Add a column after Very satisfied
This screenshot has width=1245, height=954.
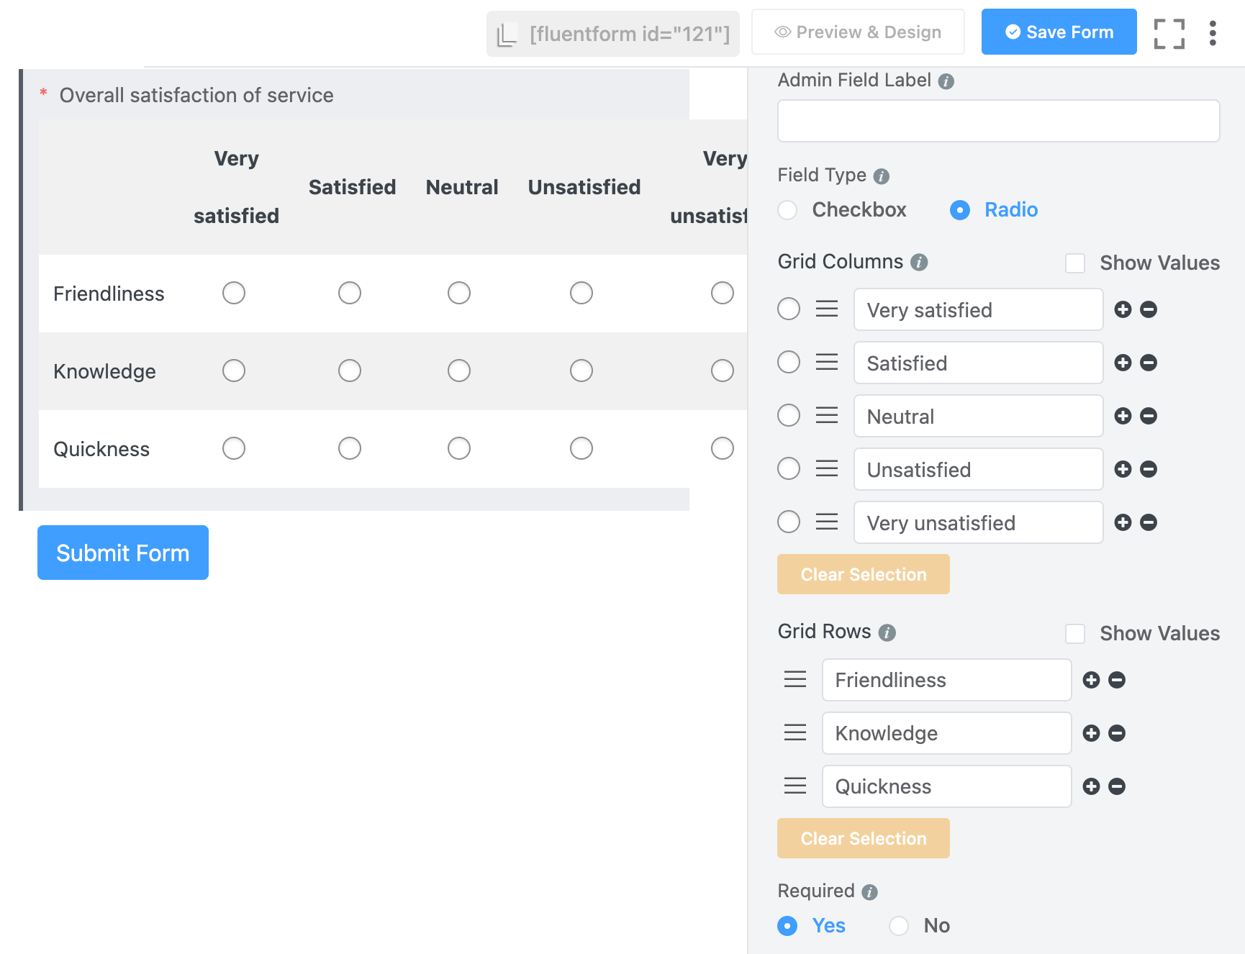(x=1122, y=309)
